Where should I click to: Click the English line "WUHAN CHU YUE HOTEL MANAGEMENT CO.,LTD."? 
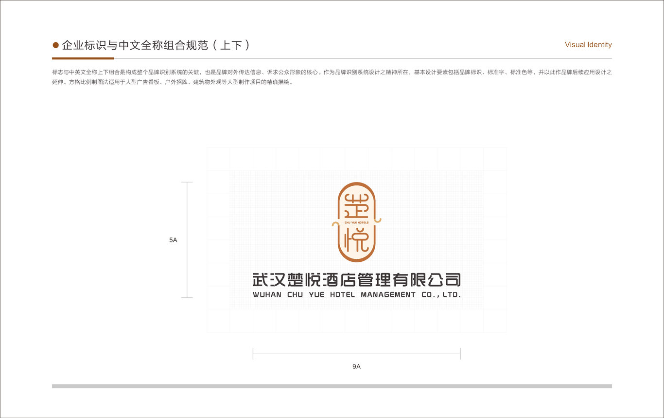[357, 294]
